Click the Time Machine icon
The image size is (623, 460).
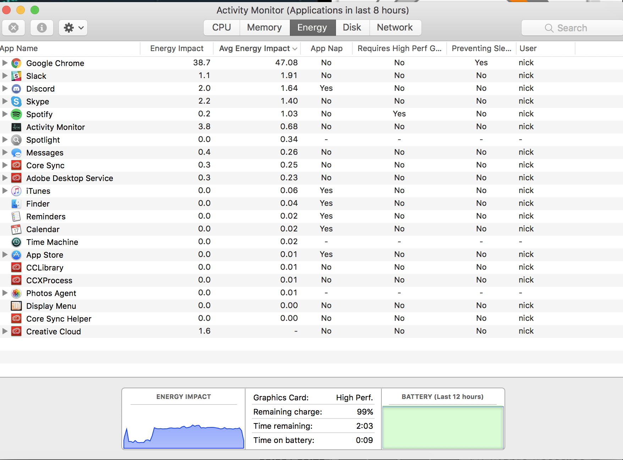point(16,242)
